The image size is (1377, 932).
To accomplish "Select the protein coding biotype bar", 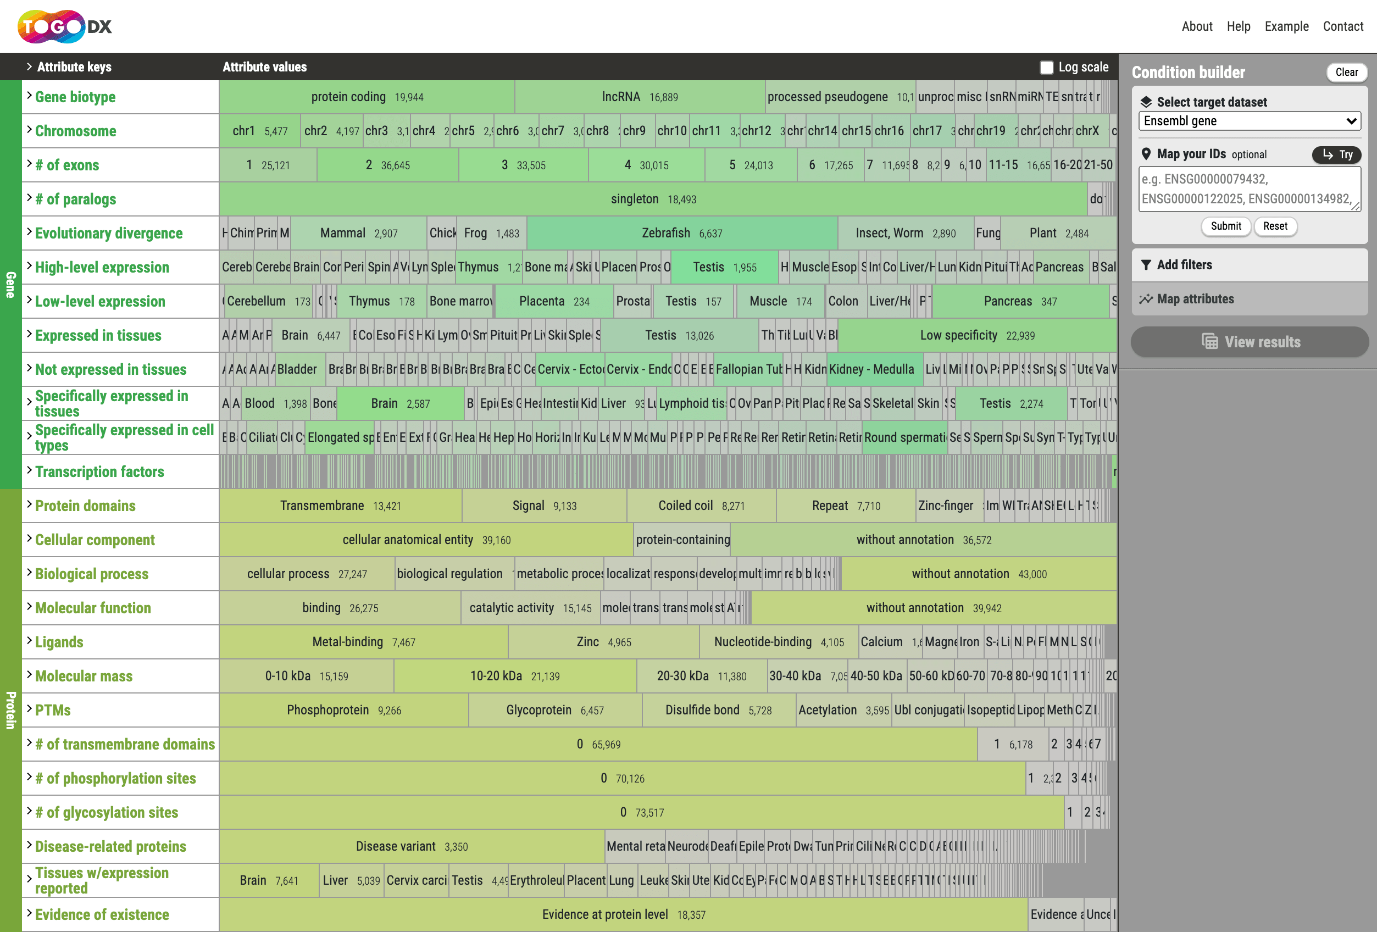I will pyautogui.click(x=366, y=97).
